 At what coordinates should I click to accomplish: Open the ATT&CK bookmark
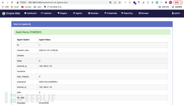point(53,7)
